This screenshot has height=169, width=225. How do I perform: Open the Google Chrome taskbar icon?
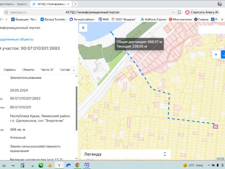77,165
